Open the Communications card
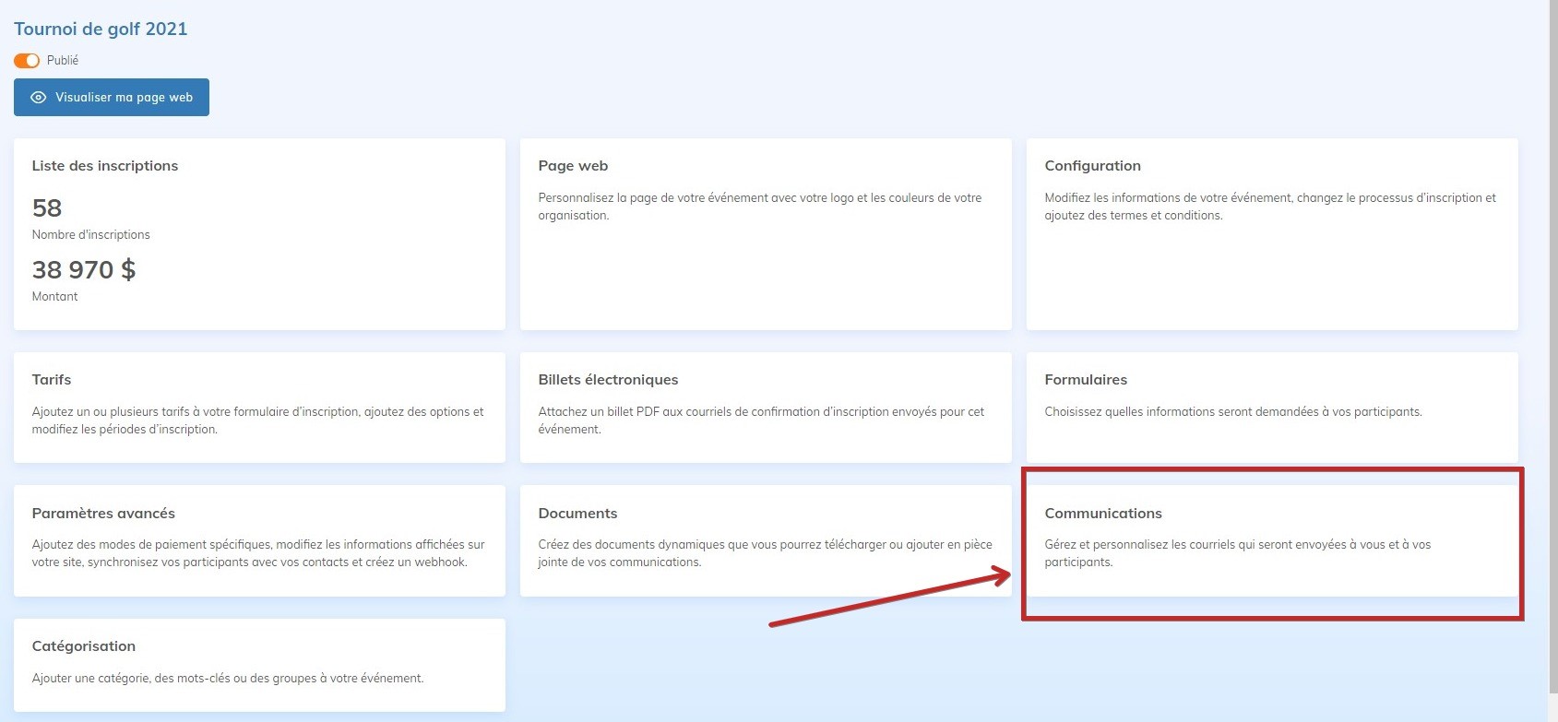The image size is (1558, 722). (x=1272, y=540)
